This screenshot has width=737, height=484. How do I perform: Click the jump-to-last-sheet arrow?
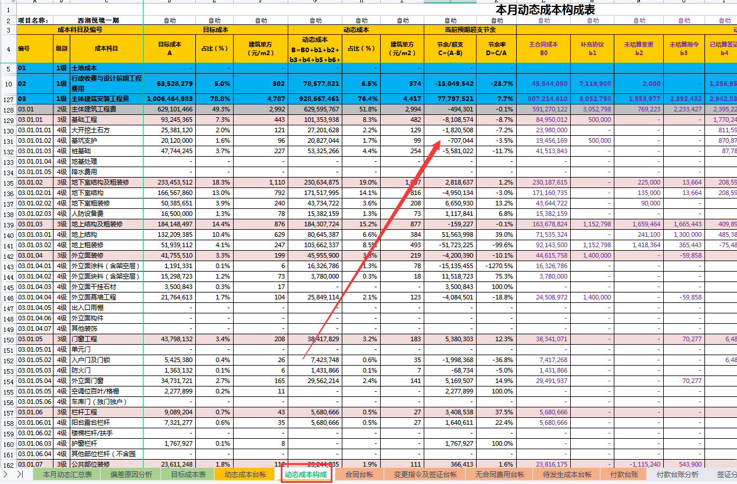point(20,474)
